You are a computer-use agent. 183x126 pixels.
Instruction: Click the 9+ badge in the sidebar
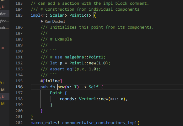click(x=2, y=83)
